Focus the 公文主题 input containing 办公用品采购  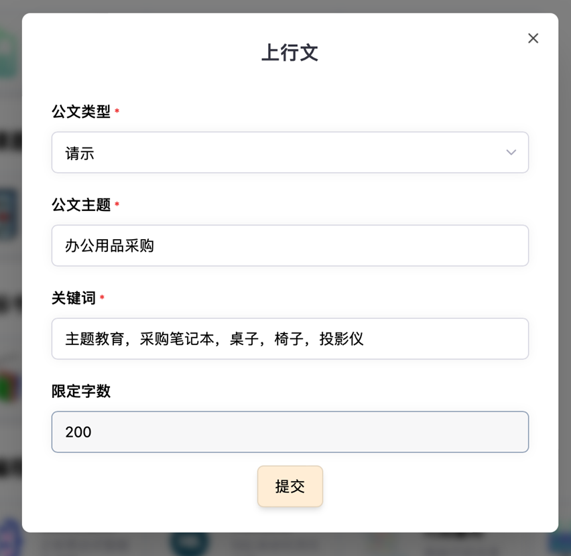click(290, 245)
